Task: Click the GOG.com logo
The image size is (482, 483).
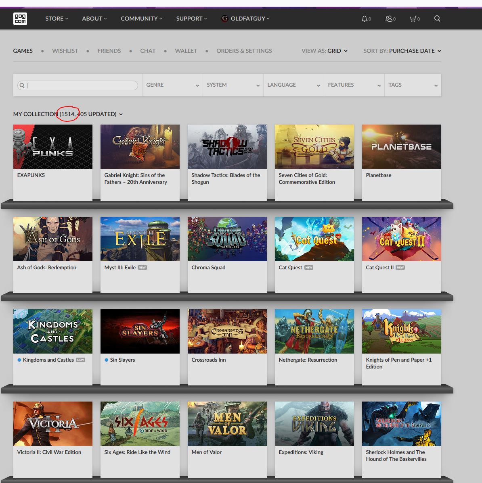Action: 20,19
